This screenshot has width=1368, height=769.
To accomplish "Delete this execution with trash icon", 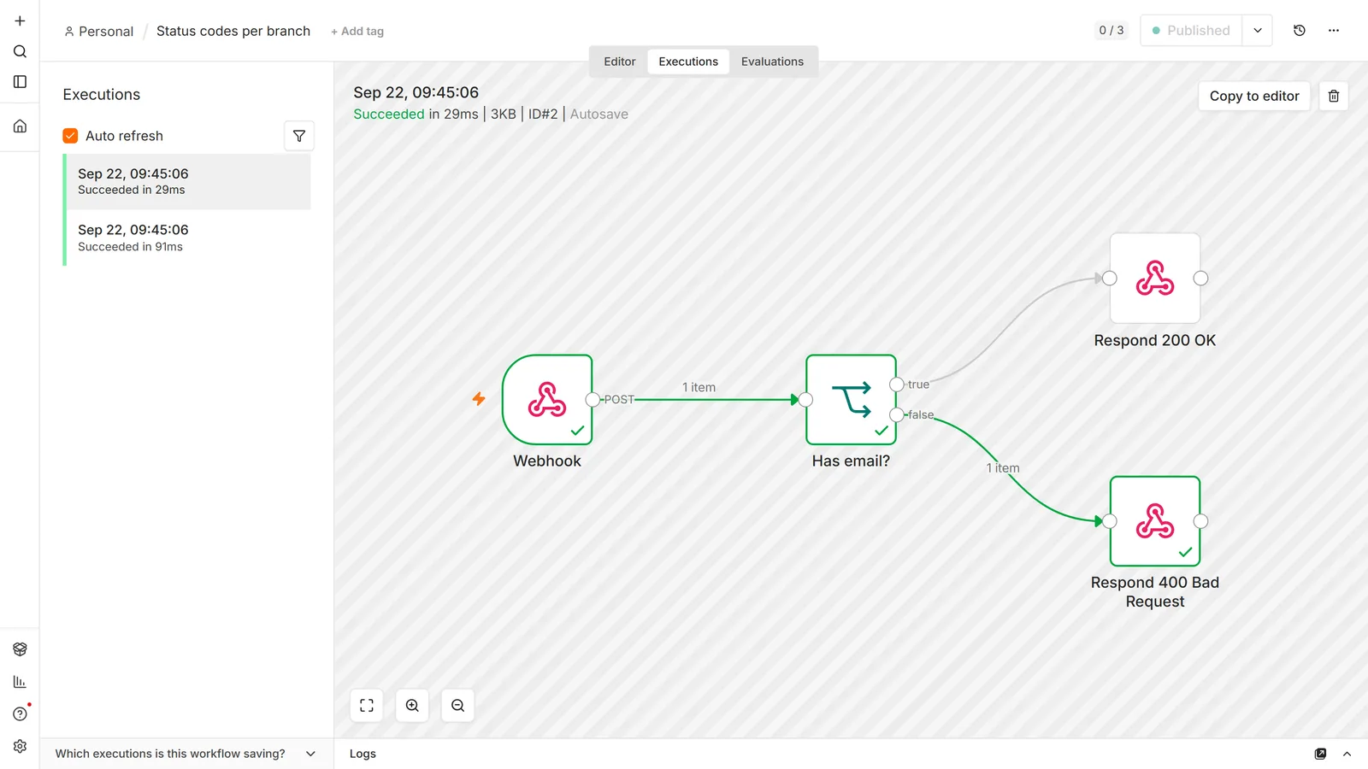I will (1334, 96).
